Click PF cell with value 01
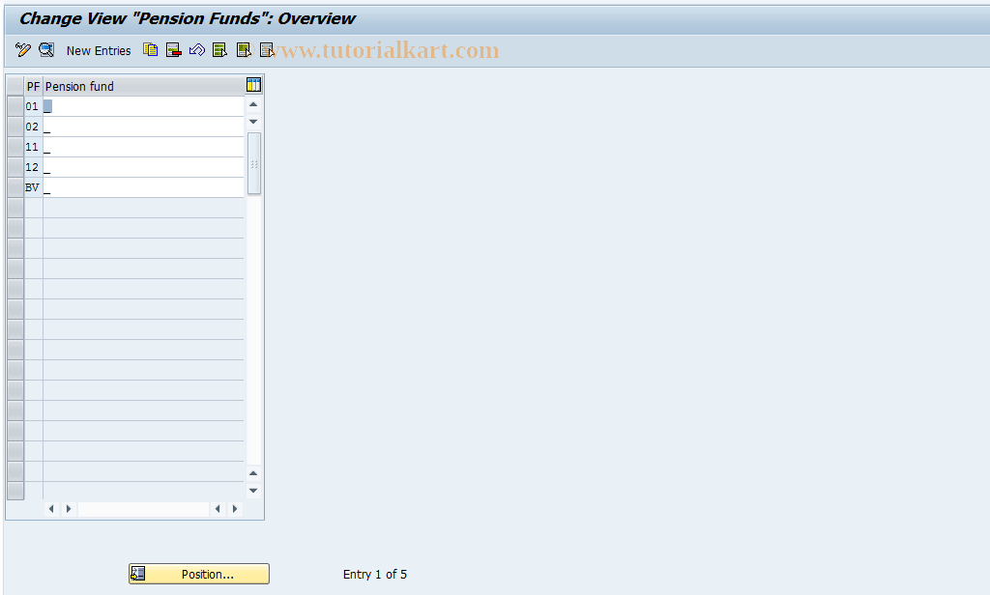The height and width of the screenshot is (595, 990). click(x=34, y=106)
